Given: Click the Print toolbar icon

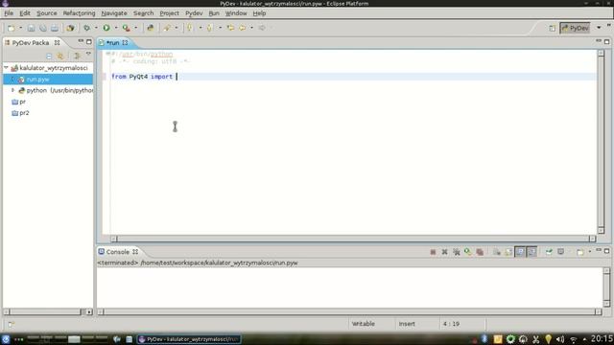Looking at the screenshot, I should coord(54,28).
